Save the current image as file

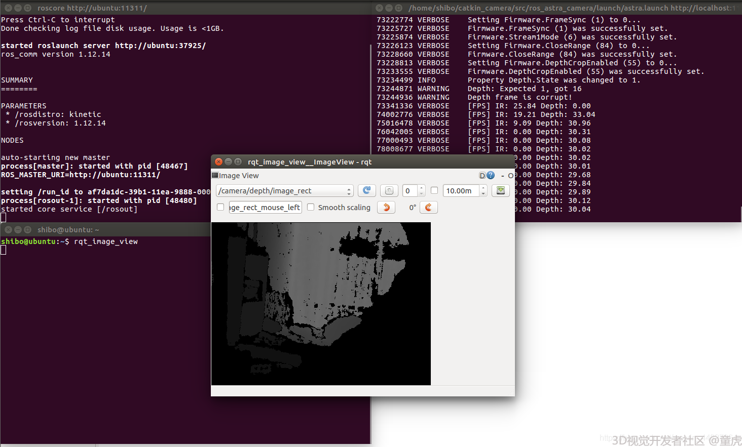click(501, 190)
